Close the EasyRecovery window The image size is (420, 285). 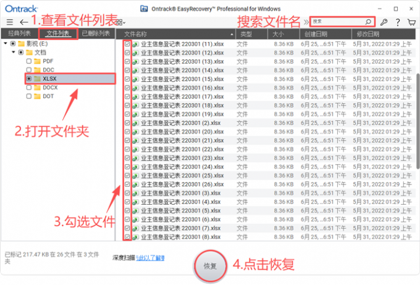coord(411,9)
